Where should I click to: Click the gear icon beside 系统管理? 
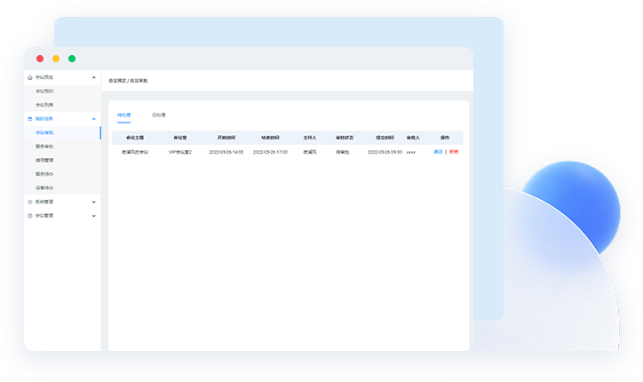[30, 202]
